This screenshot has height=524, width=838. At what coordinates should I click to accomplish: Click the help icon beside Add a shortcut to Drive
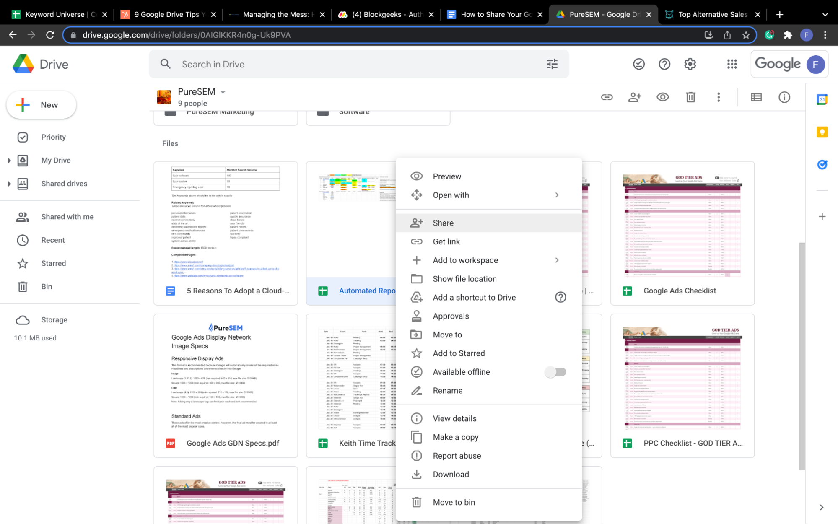pyautogui.click(x=560, y=297)
